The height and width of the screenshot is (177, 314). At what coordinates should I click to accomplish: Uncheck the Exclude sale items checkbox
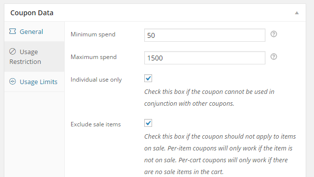[148, 123]
